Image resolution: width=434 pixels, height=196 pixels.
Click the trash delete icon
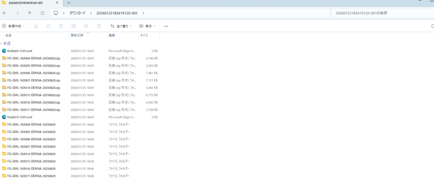coord(99,26)
